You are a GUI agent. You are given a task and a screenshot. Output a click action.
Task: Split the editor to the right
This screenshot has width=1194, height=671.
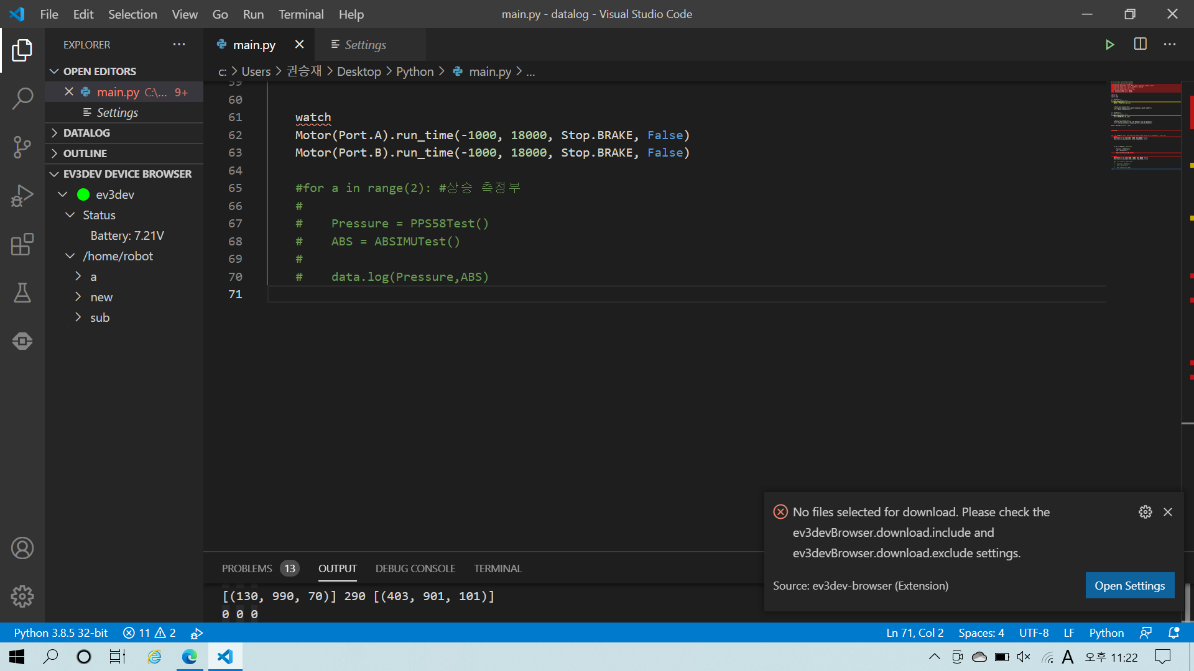(1141, 45)
